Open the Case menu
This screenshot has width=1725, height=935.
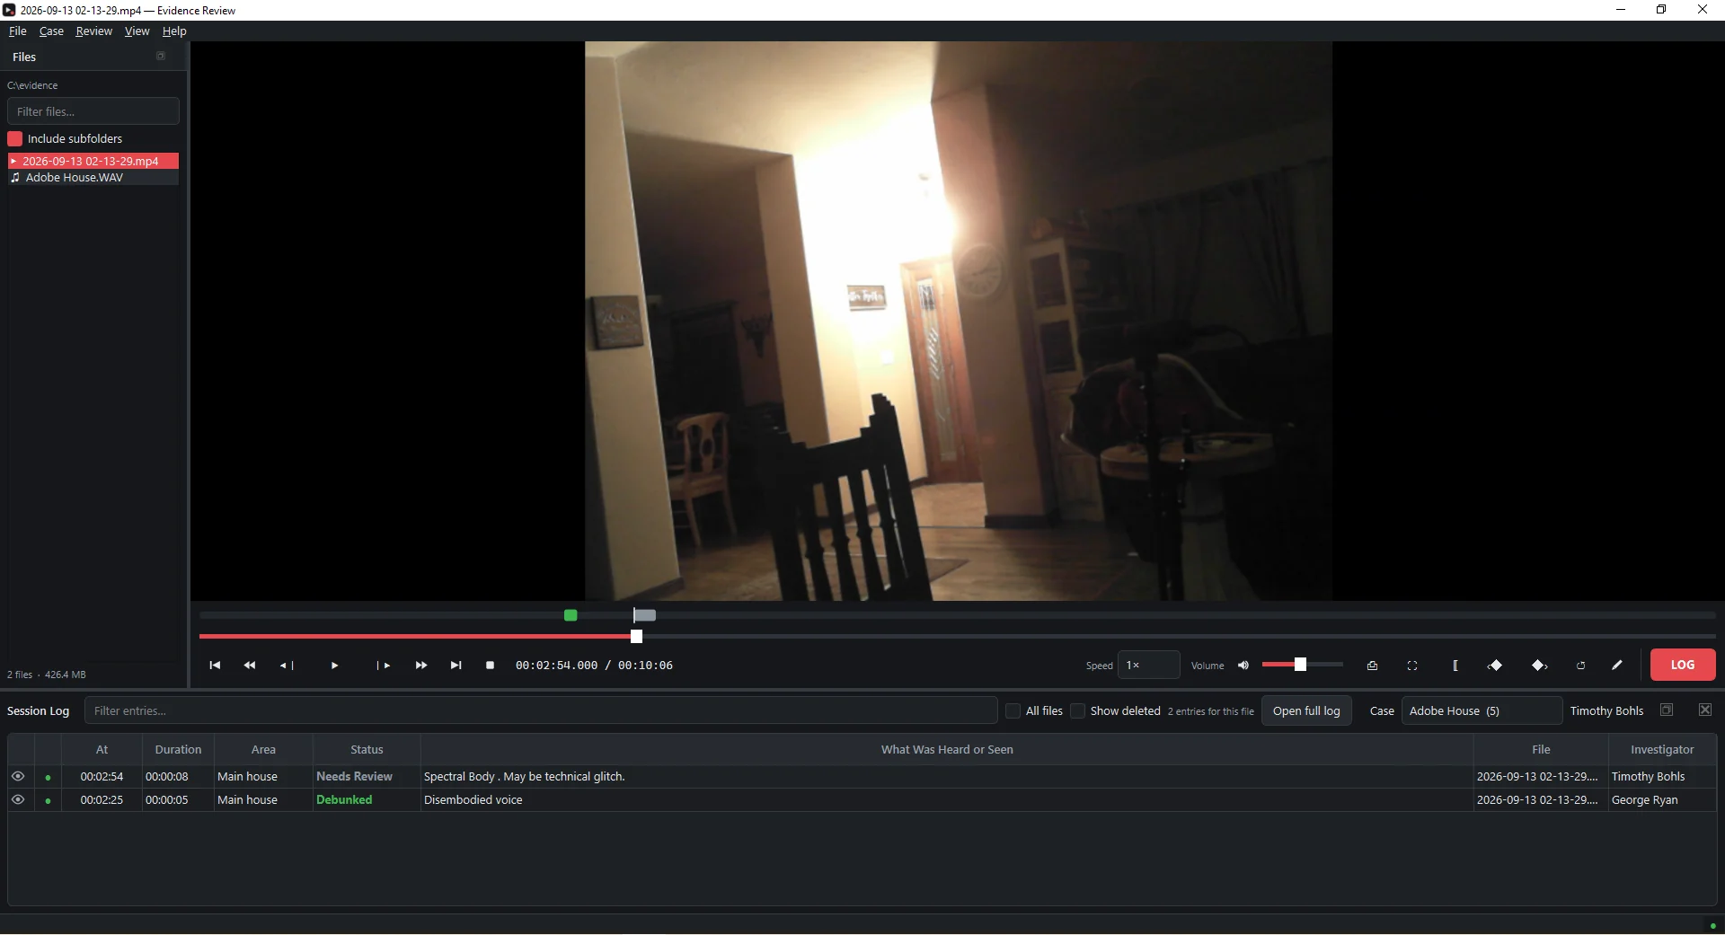point(51,31)
